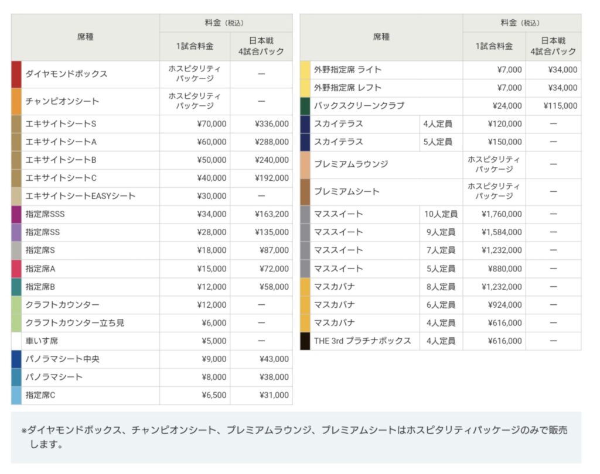Click the ¥1,584,000 マススイート price
600x474 pixels.
(502, 232)
